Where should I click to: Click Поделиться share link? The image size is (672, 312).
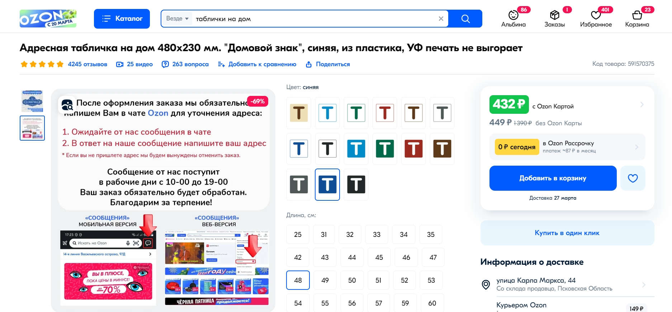328,64
